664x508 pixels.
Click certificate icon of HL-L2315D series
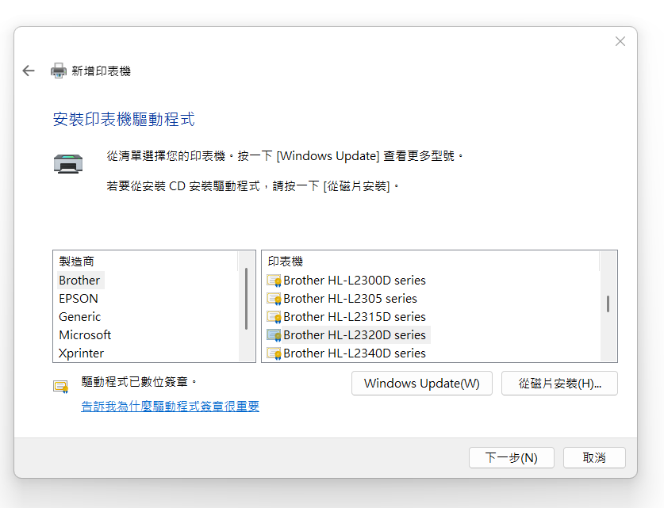coord(274,317)
